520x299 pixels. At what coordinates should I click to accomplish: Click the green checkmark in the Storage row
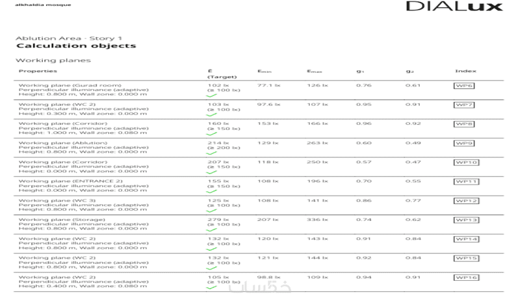pyautogui.click(x=211, y=229)
